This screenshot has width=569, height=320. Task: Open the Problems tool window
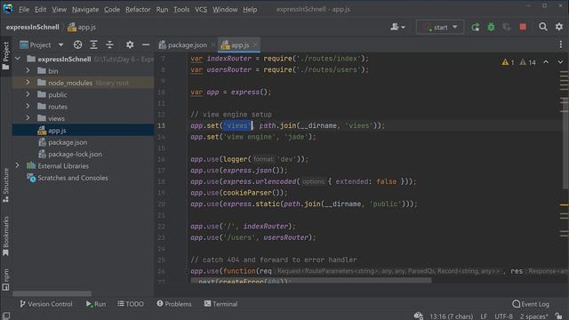(x=174, y=304)
